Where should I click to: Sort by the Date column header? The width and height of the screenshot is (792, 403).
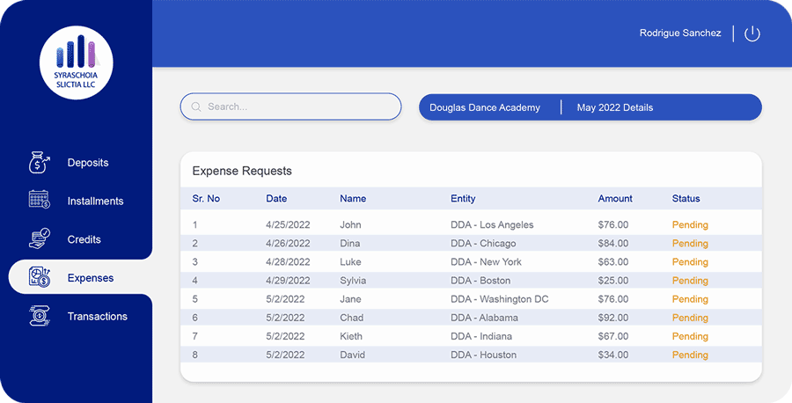point(276,199)
